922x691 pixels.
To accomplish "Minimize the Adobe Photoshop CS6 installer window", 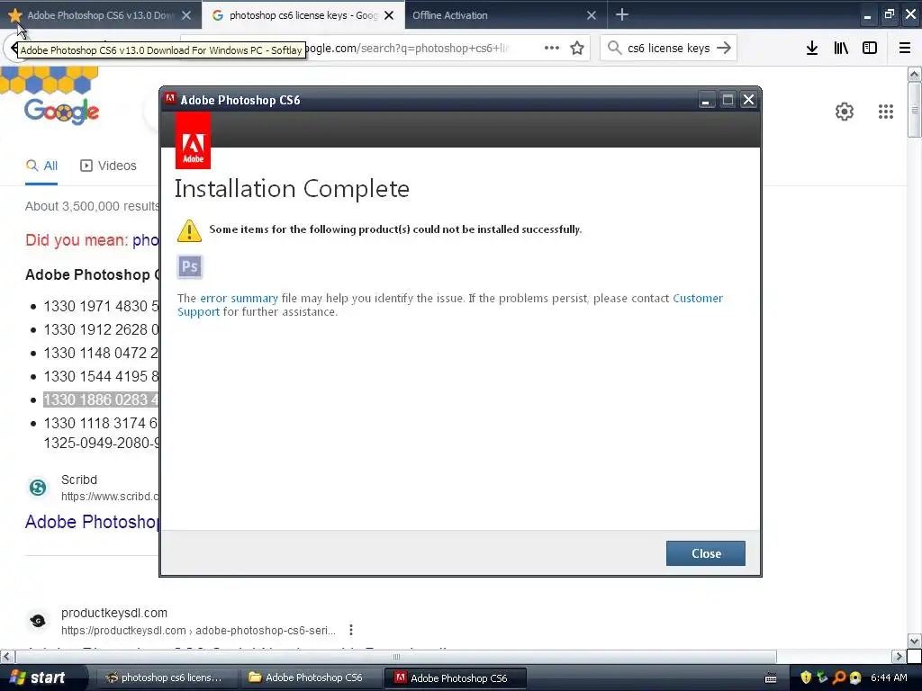I will [x=706, y=101].
